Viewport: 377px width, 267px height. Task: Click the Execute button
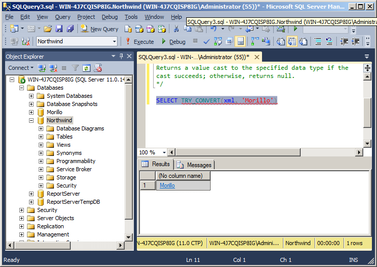[140, 42]
